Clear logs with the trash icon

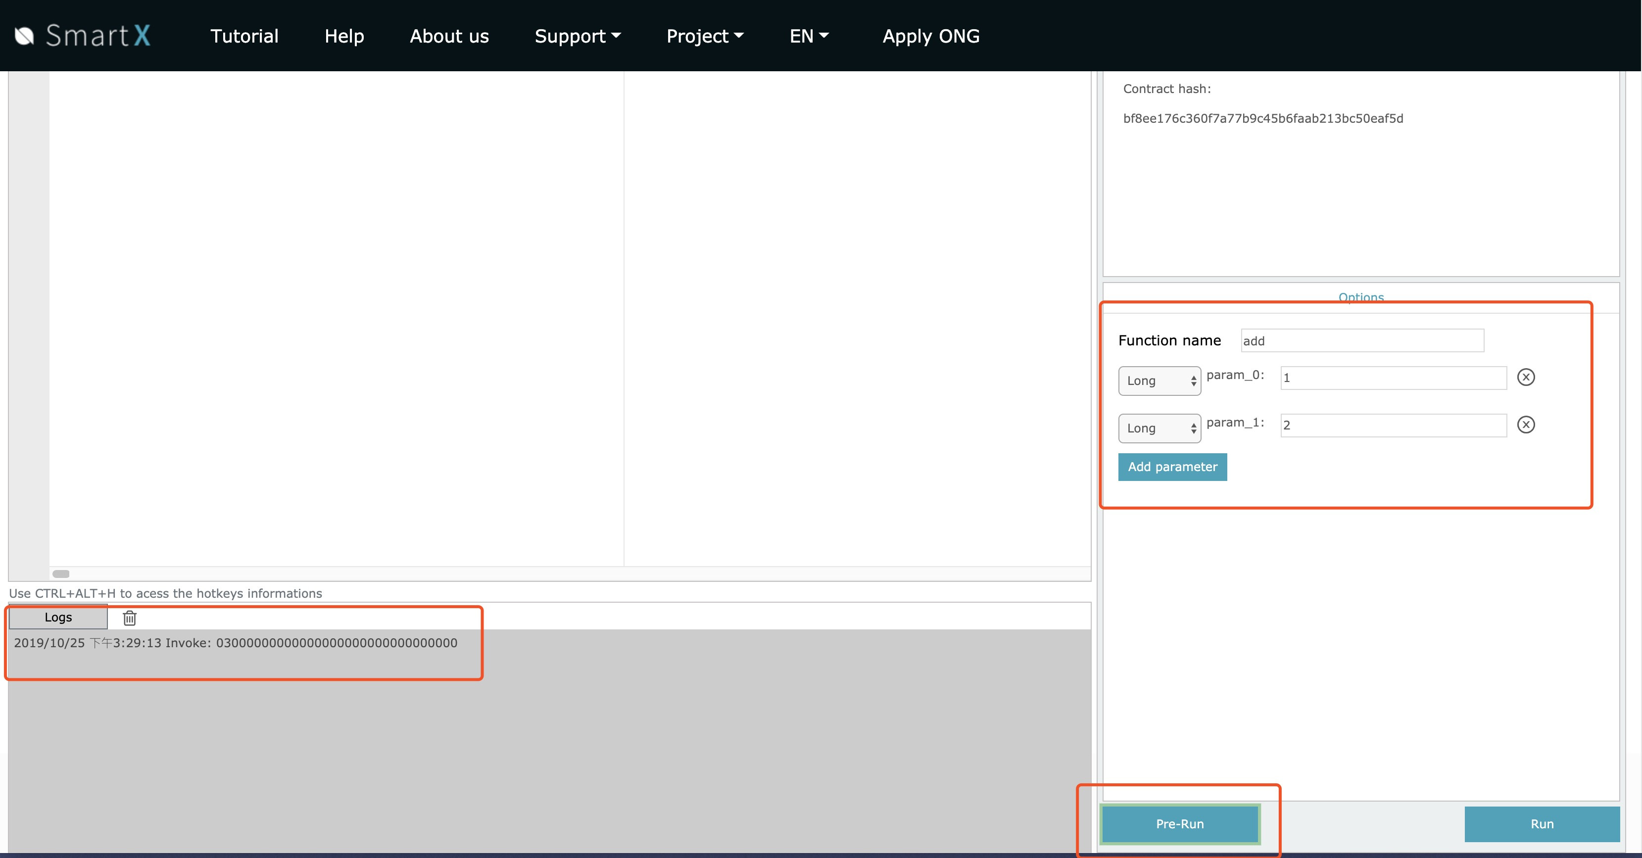coord(129,618)
